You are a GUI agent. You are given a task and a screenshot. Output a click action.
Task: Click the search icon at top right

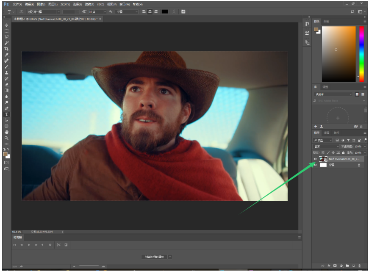coord(352,11)
